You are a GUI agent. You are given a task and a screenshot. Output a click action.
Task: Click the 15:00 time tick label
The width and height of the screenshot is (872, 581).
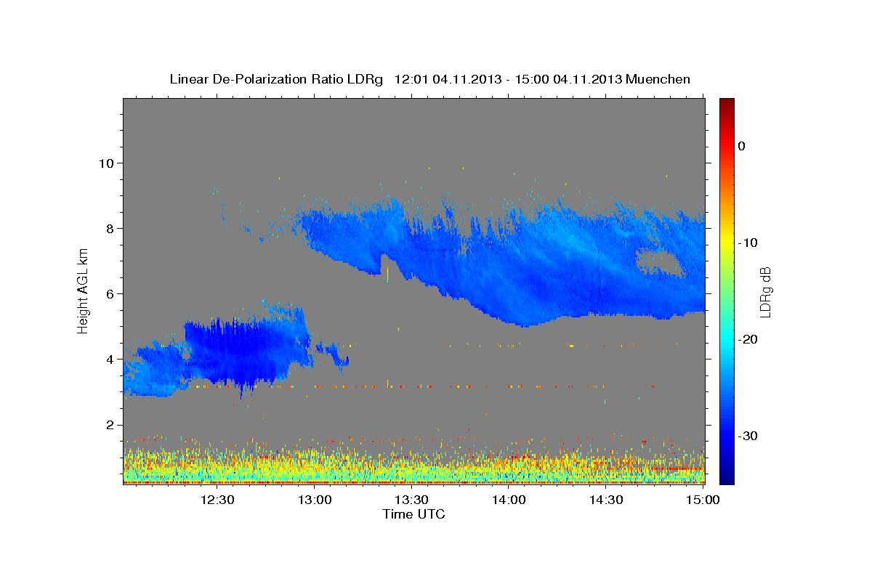(703, 500)
